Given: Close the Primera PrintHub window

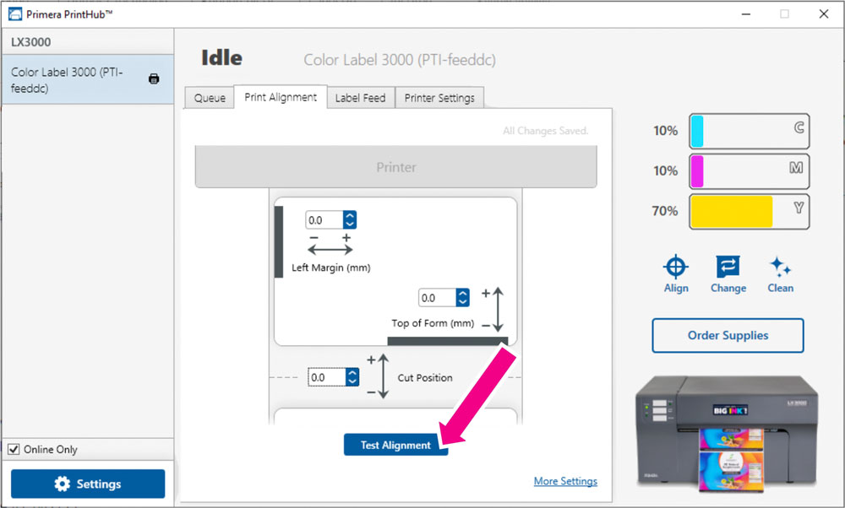Looking at the screenshot, I should click(823, 14).
